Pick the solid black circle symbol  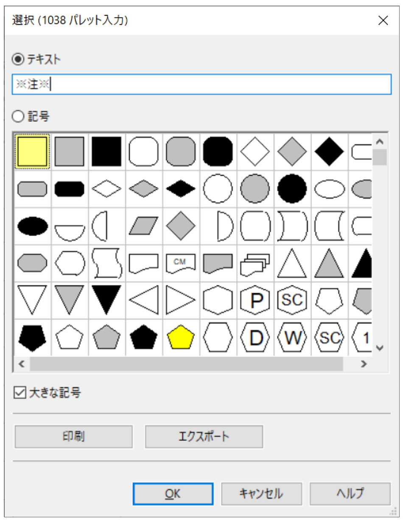(292, 188)
